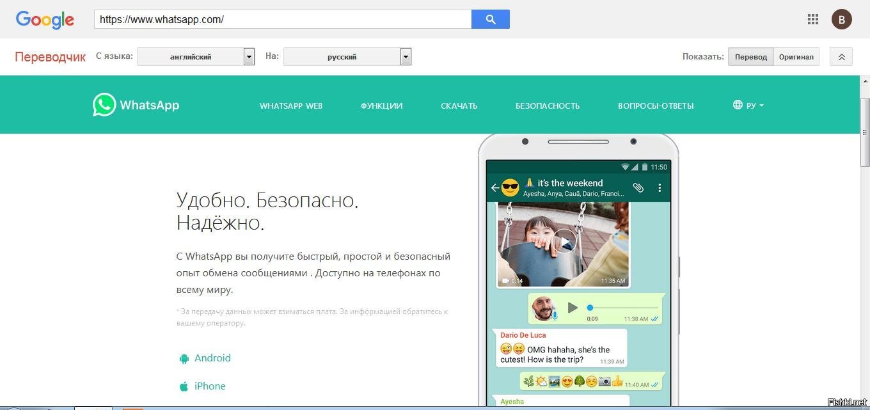
Task: Click the iPhone download link
Action: tap(210, 386)
